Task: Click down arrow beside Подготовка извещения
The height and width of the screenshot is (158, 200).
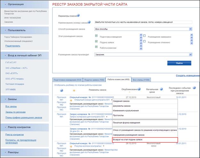Action: click(x=141, y=37)
